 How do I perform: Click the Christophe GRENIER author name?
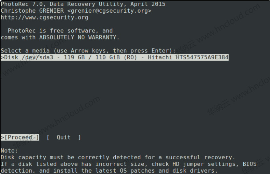click(32, 11)
